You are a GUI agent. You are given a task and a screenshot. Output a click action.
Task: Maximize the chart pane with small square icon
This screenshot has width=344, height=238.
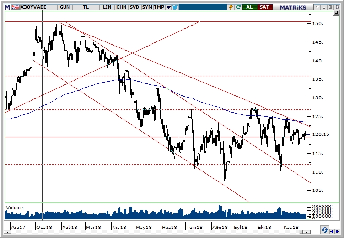pyautogui.click(x=336, y=13)
